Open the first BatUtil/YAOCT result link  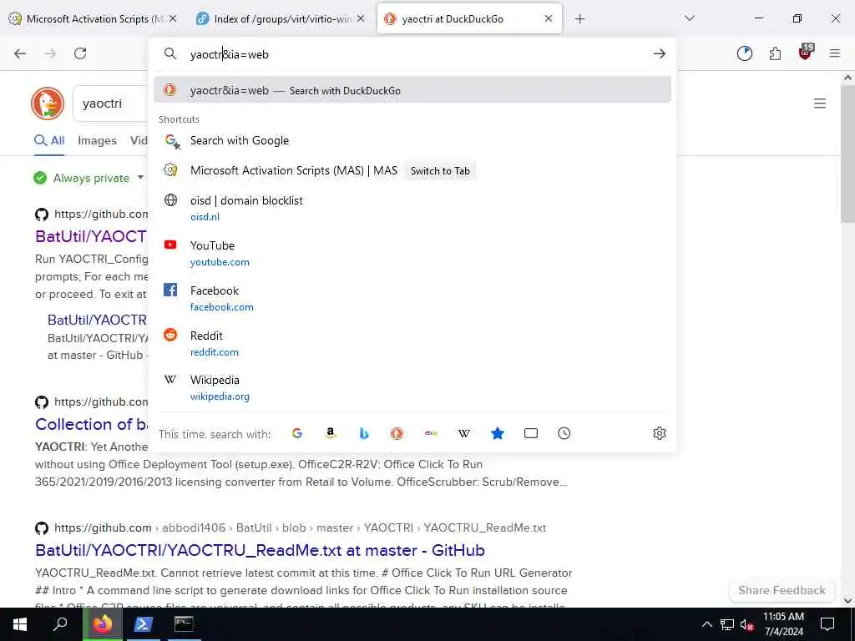90,236
